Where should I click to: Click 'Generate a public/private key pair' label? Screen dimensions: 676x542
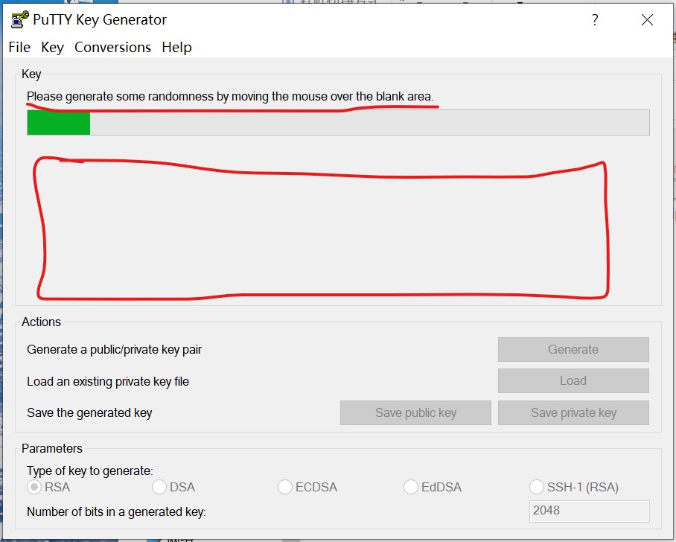click(x=114, y=349)
